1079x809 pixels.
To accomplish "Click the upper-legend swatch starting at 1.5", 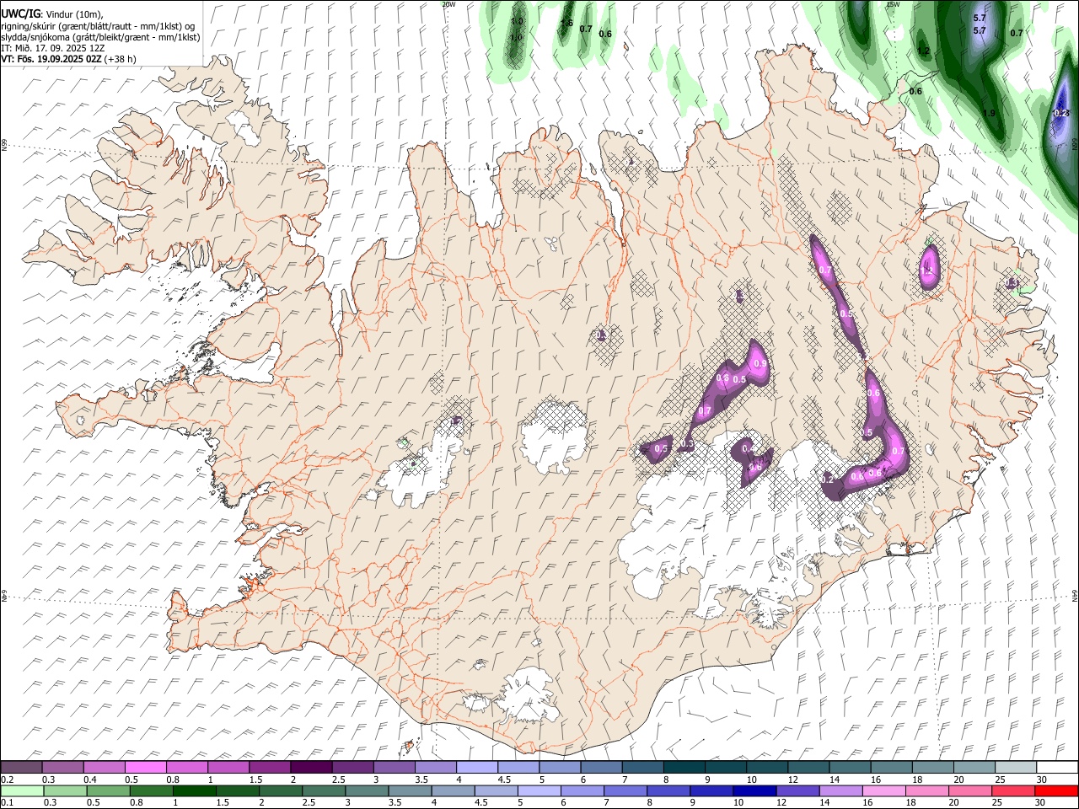I will click(x=270, y=768).
